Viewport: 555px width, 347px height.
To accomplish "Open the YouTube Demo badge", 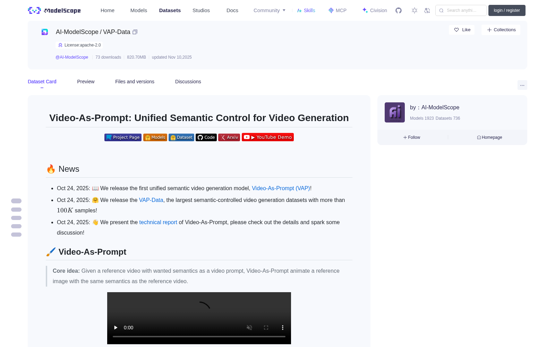I will (268, 137).
